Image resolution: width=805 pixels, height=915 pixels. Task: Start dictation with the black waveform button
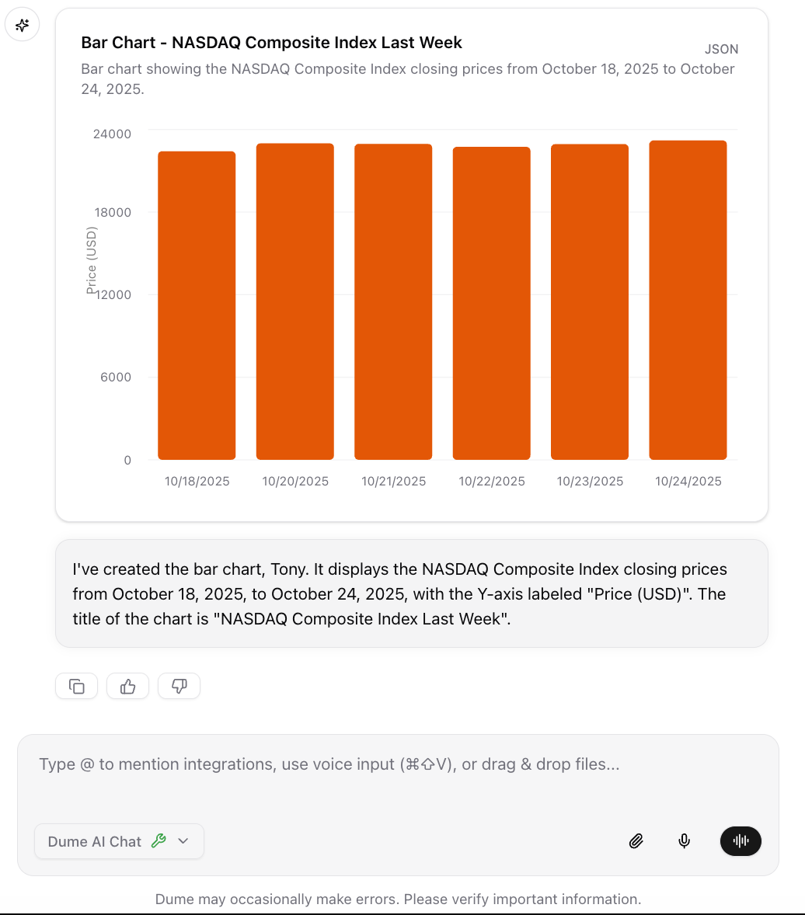(741, 841)
